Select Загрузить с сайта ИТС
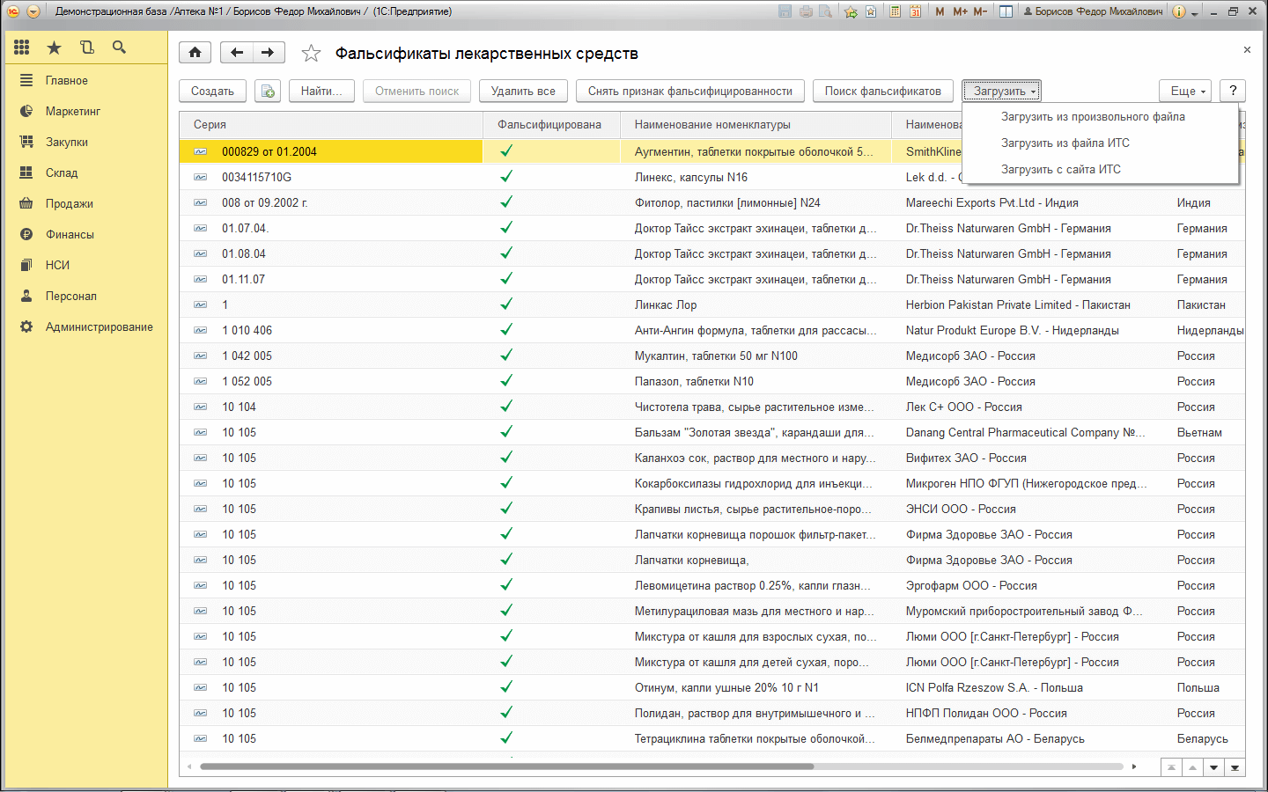The image size is (1268, 792). [1060, 169]
